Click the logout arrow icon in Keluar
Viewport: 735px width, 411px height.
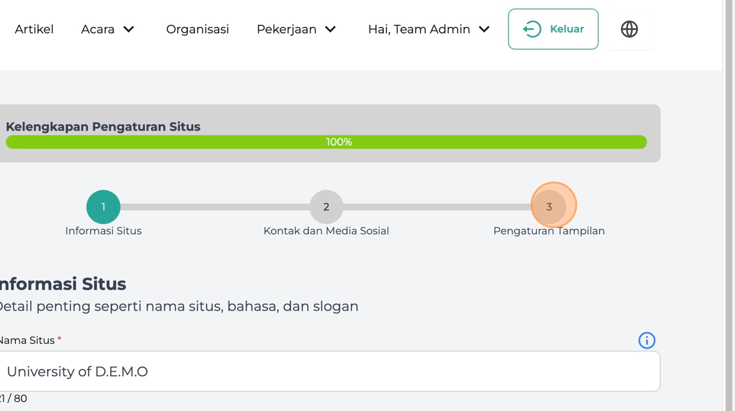point(532,29)
